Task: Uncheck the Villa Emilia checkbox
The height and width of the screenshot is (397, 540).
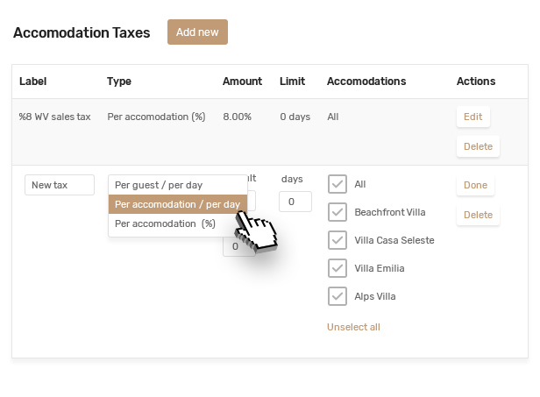Action: (x=337, y=268)
